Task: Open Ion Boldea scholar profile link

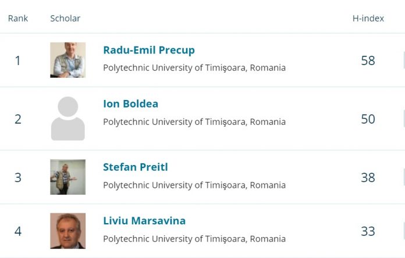Action: coord(130,104)
